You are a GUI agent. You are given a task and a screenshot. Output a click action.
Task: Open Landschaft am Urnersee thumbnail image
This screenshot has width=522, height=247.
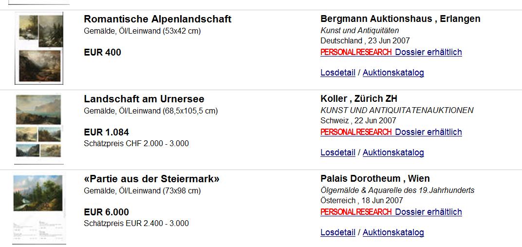click(38, 129)
